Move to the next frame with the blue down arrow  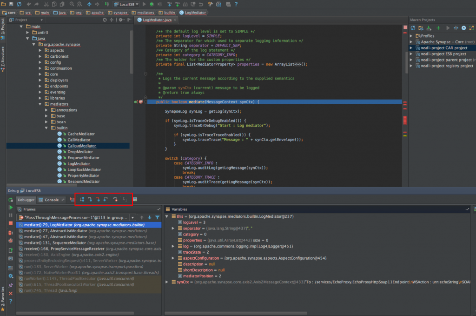point(150,217)
